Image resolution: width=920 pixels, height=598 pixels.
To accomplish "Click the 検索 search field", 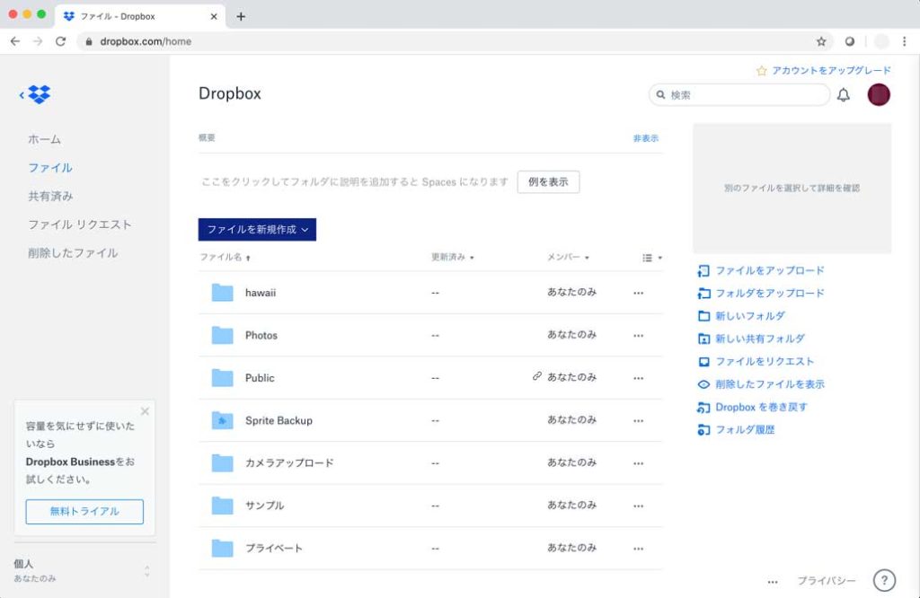I will 746,95.
